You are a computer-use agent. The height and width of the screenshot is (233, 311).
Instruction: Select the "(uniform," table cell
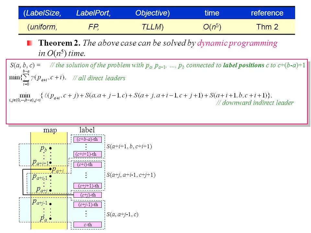pyautogui.click(x=42, y=27)
